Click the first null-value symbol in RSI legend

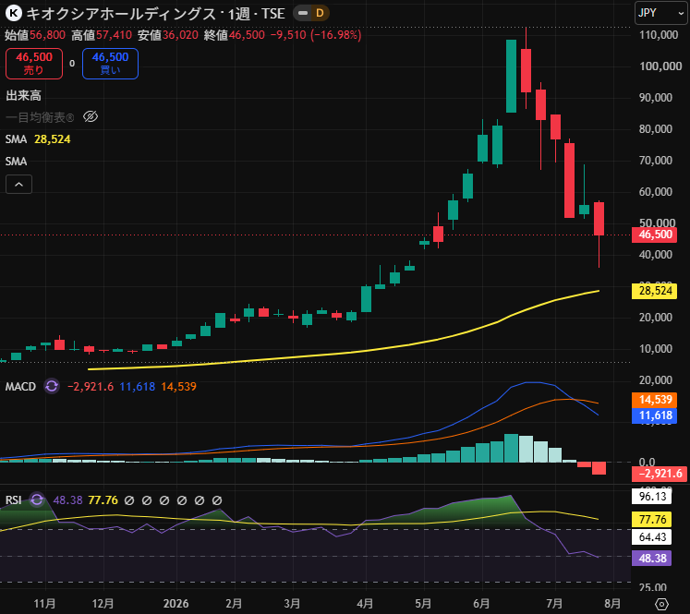tap(129, 500)
